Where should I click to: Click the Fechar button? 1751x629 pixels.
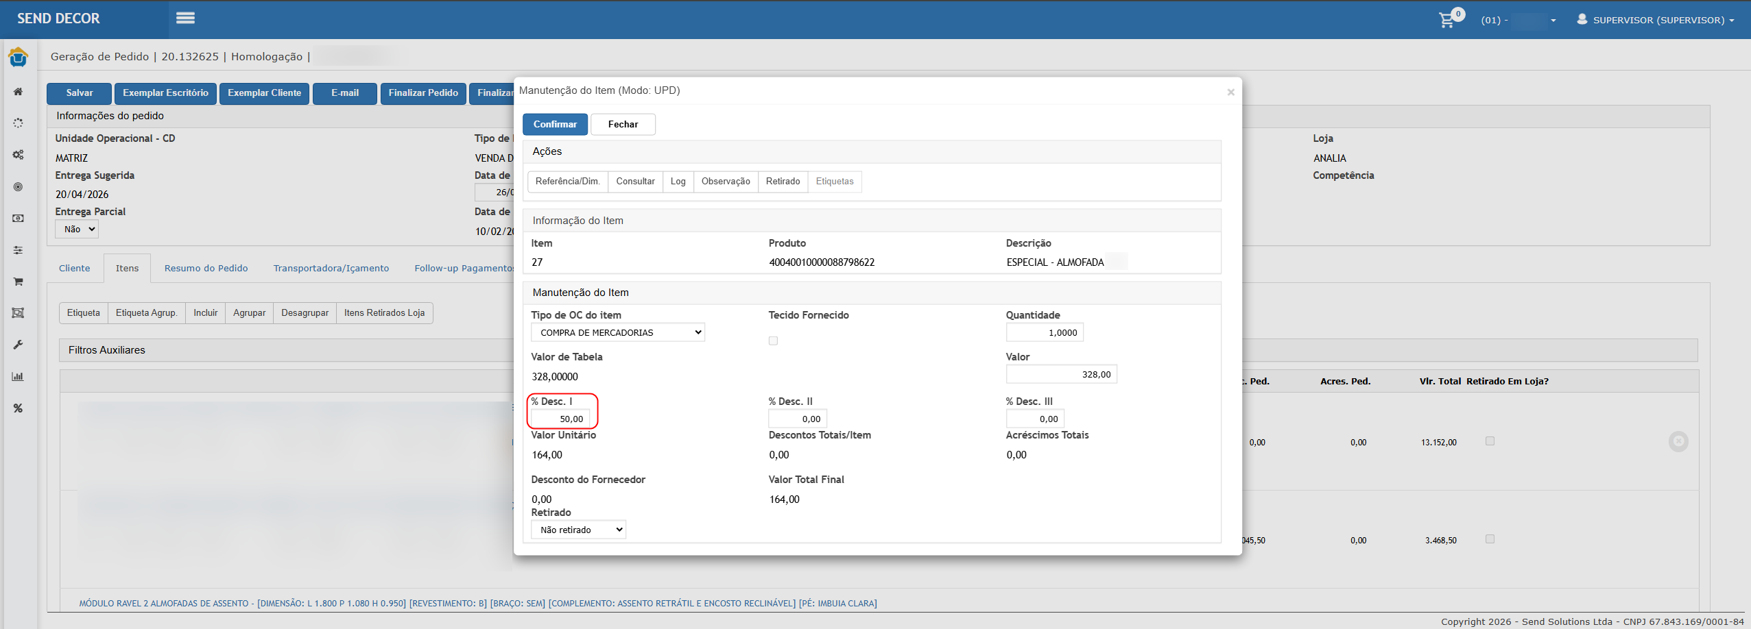coord(622,124)
